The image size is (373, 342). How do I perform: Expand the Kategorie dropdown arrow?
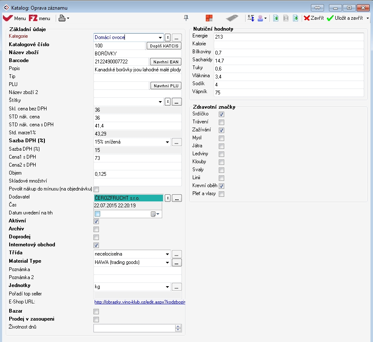(160, 37)
